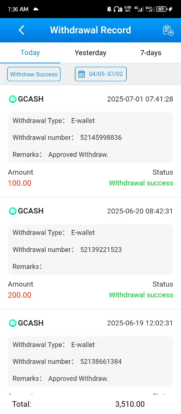Tap the back arrow in header
181x414 pixels.
pyautogui.click(x=21, y=30)
